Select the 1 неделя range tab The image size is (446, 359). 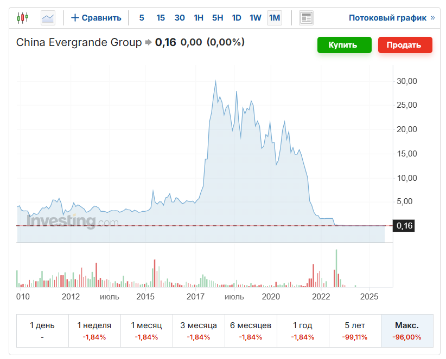click(94, 331)
